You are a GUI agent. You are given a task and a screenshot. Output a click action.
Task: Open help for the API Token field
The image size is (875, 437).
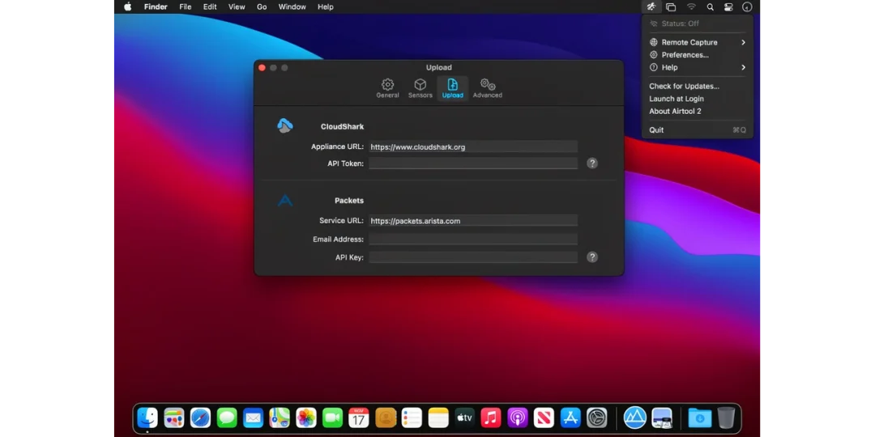click(592, 163)
